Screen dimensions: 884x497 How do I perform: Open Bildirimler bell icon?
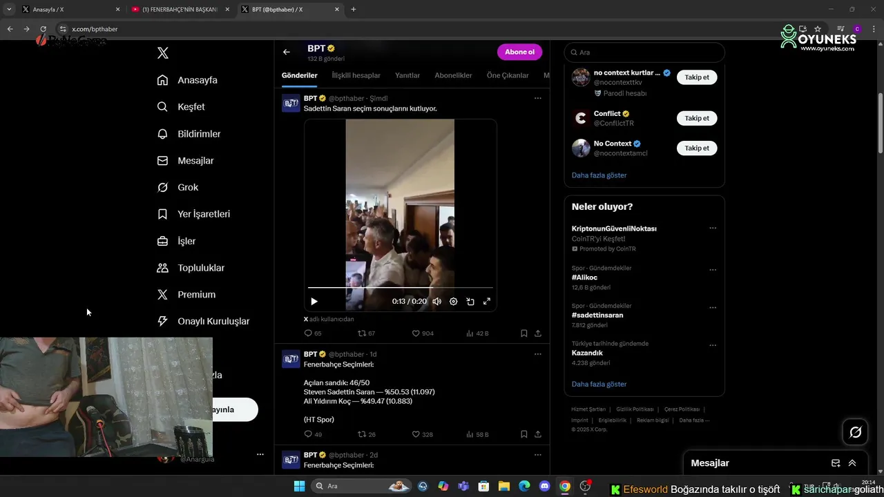click(163, 134)
